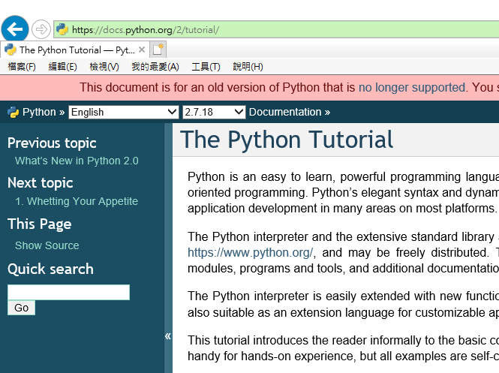Image resolution: width=499 pixels, height=373 pixels.
Task: Go back with the blue Back arrow
Action: (x=15, y=29)
